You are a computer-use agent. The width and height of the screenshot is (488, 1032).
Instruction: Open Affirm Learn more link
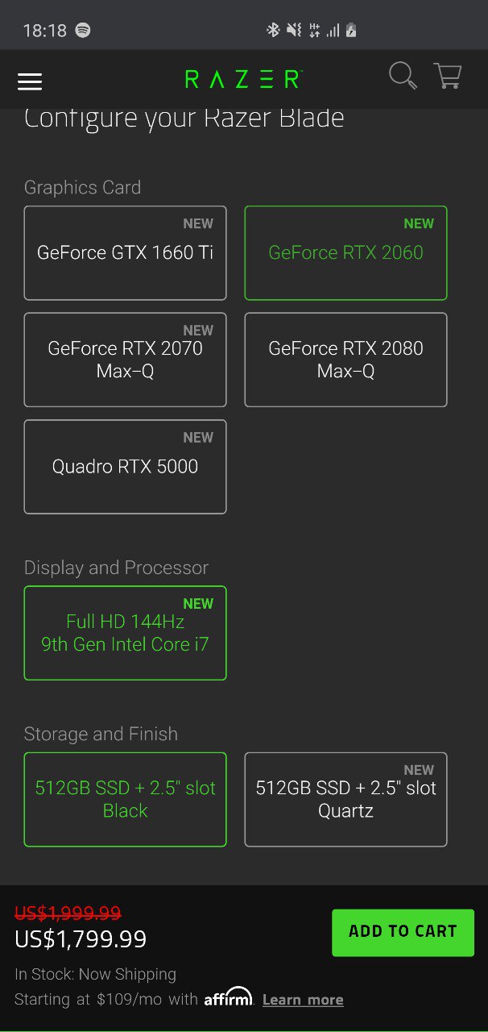pyautogui.click(x=303, y=1000)
